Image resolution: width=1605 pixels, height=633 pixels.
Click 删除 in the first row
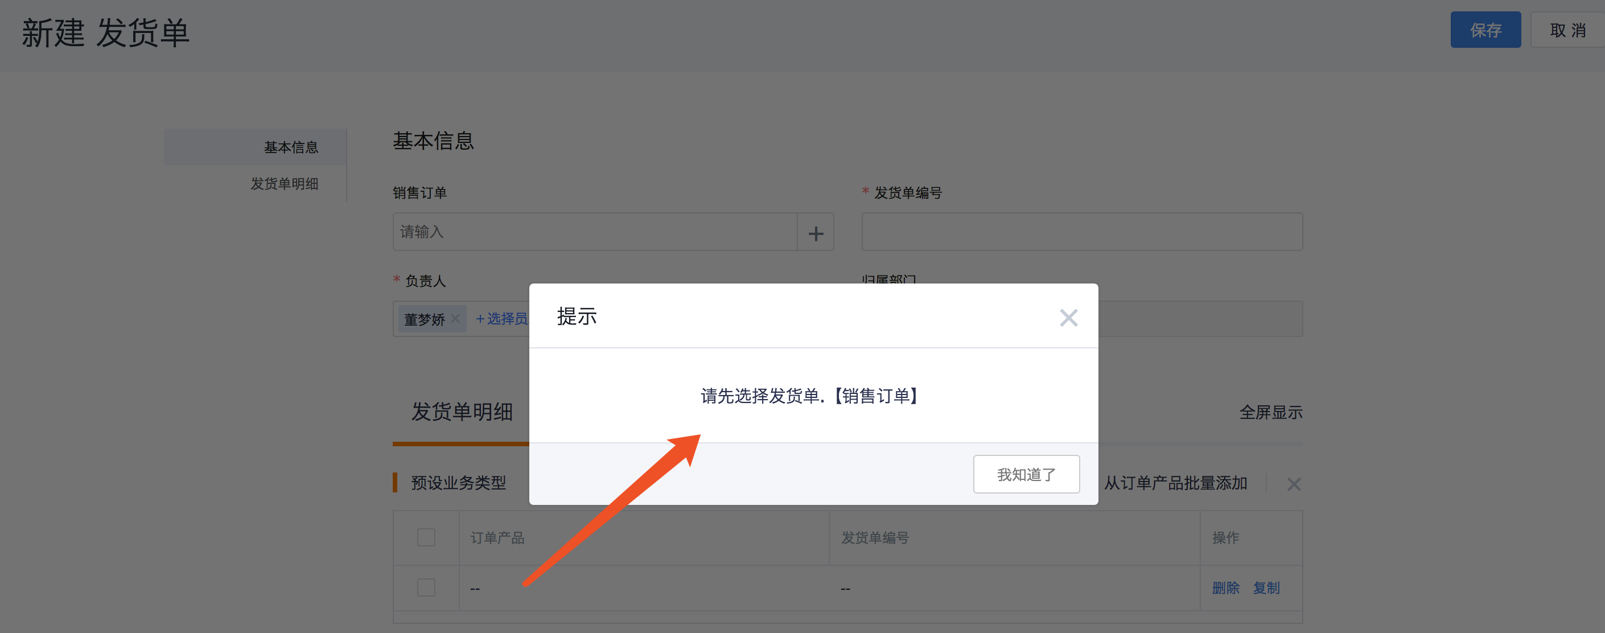coord(1225,587)
